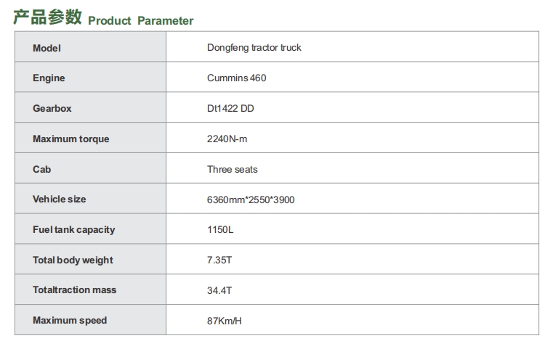Click the 34.4T traction mass value
Screen dimensions: 553x349
[x=219, y=290]
